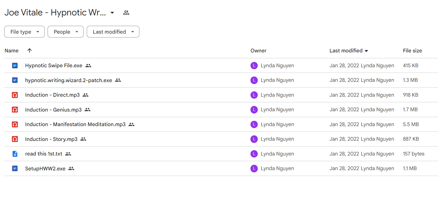
Task: Select the file Induction - Genius.mp3
Action: 53,110
